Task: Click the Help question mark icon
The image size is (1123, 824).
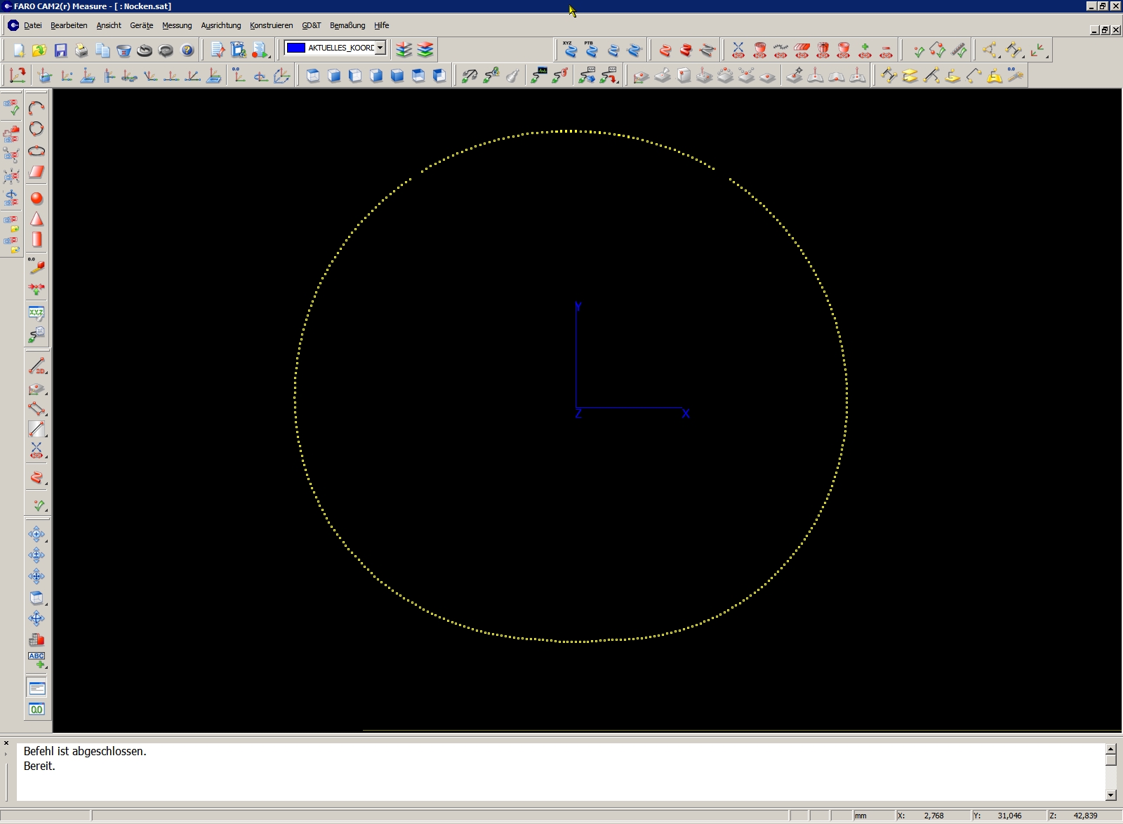Action: point(187,50)
